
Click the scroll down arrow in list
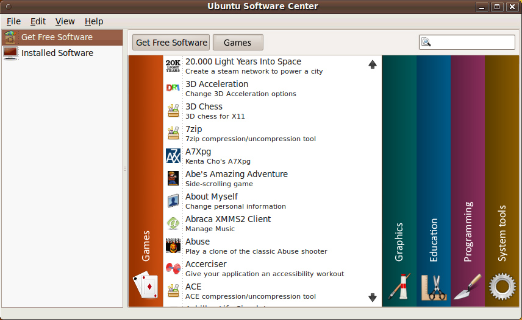pos(373,297)
